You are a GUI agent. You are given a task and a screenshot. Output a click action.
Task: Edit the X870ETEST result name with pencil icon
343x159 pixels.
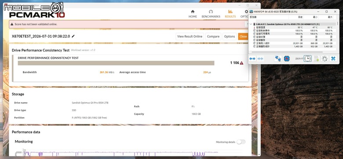click(x=73, y=36)
